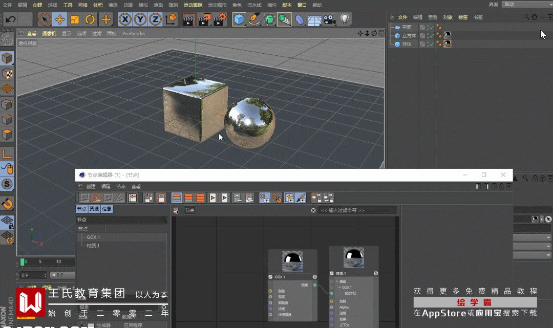Open the Spline Pen tool

(x=254, y=19)
